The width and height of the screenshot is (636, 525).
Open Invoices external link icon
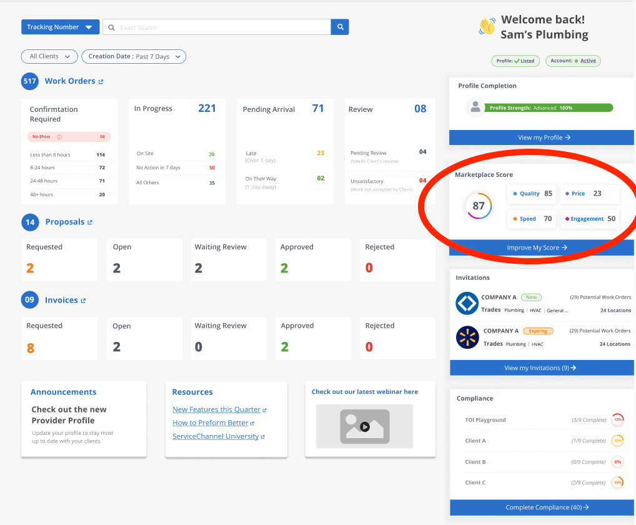84,301
